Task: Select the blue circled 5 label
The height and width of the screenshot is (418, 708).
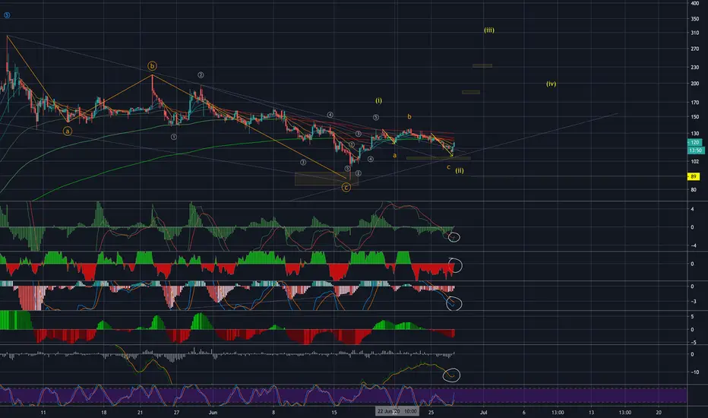Action: click(7, 15)
